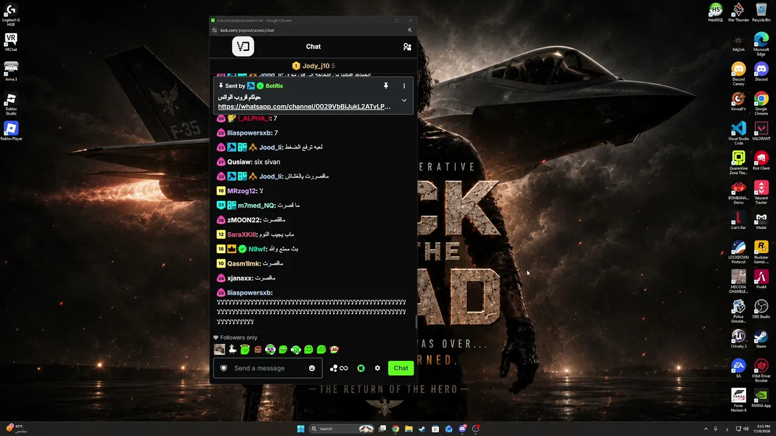The height and width of the screenshot is (436, 776).
Task: Click the BotRix username in the pinned message
Action: (x=274, y=86)
